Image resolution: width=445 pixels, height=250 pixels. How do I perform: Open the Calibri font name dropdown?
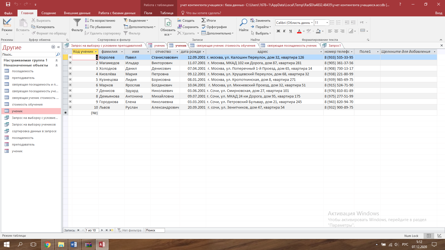pyautogui.click(x=312, y=23)
